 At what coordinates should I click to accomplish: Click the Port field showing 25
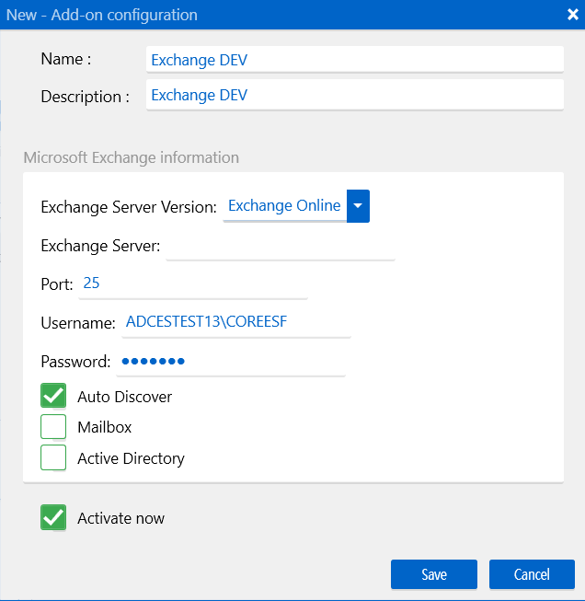point(193,284)
